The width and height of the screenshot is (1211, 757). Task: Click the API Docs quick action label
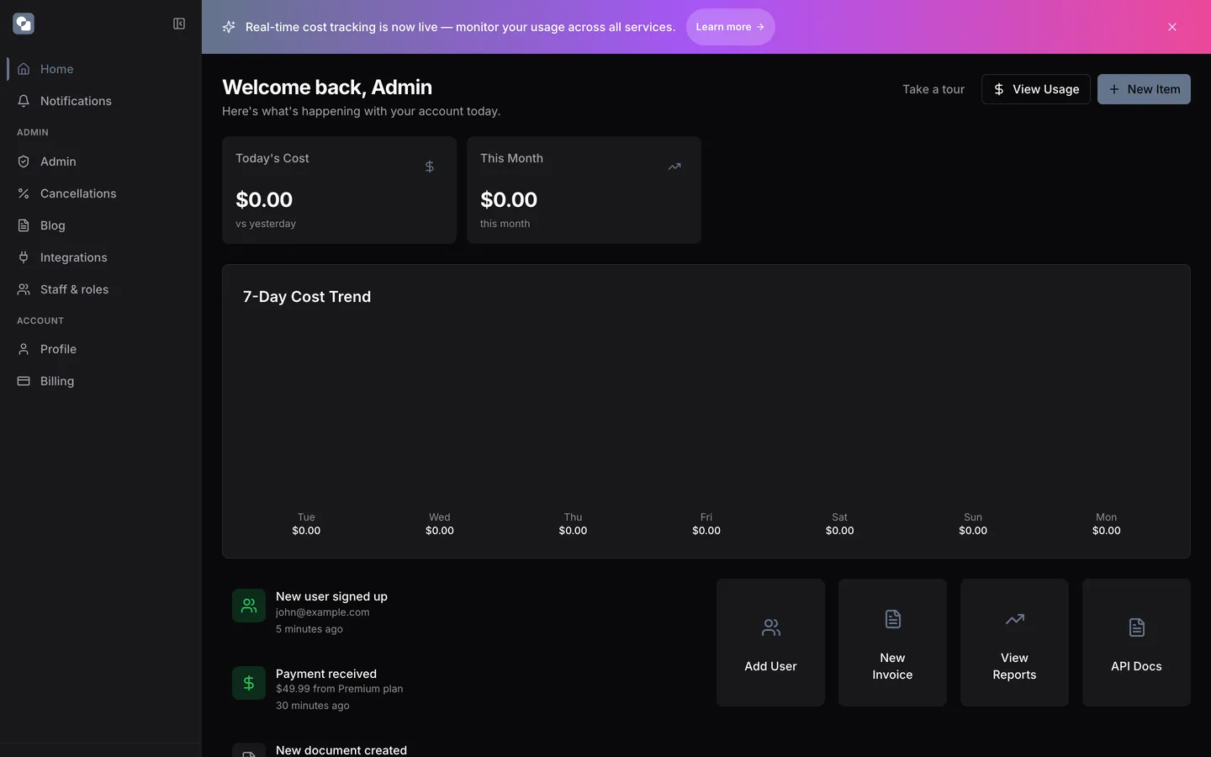[1136, 666]
